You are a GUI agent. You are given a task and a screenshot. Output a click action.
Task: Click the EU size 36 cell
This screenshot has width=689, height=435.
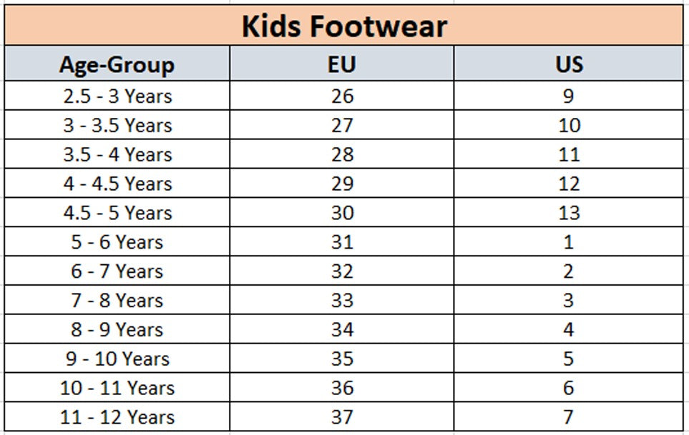342,387
